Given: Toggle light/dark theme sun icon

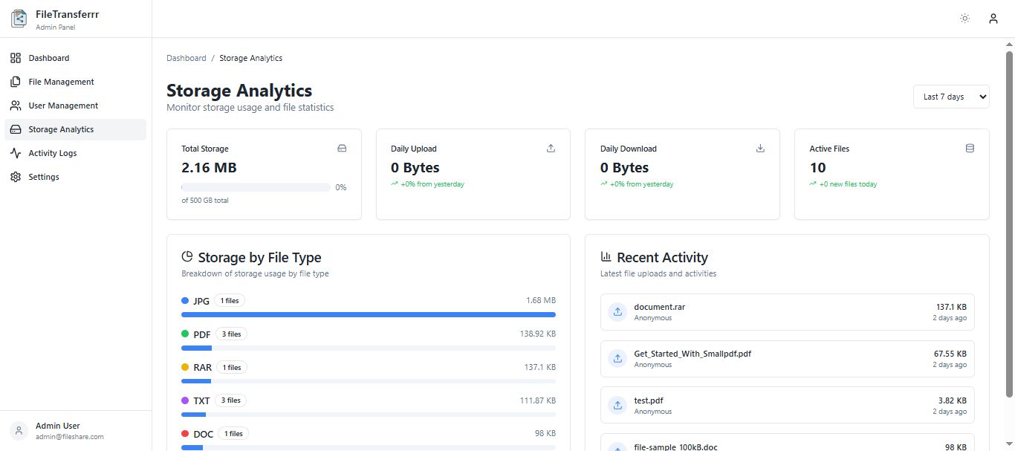Looking at the screenshot, I should [x=964, y=19].
